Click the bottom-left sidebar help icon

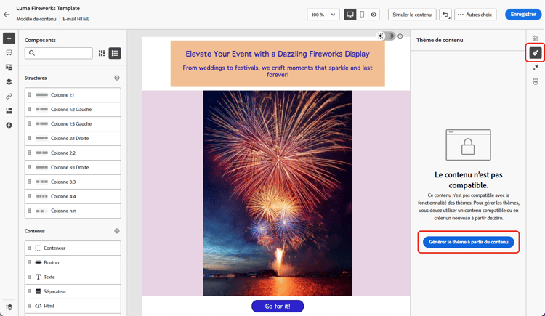pyautogui.click(x=9, y=307)
